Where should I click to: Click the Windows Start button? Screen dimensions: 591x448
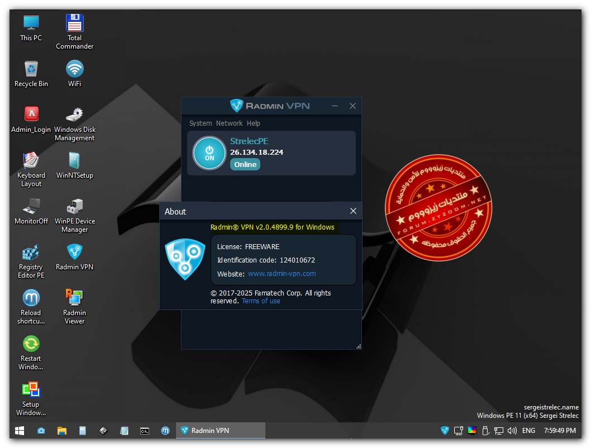pyautogui.click(x=20, y=431)
